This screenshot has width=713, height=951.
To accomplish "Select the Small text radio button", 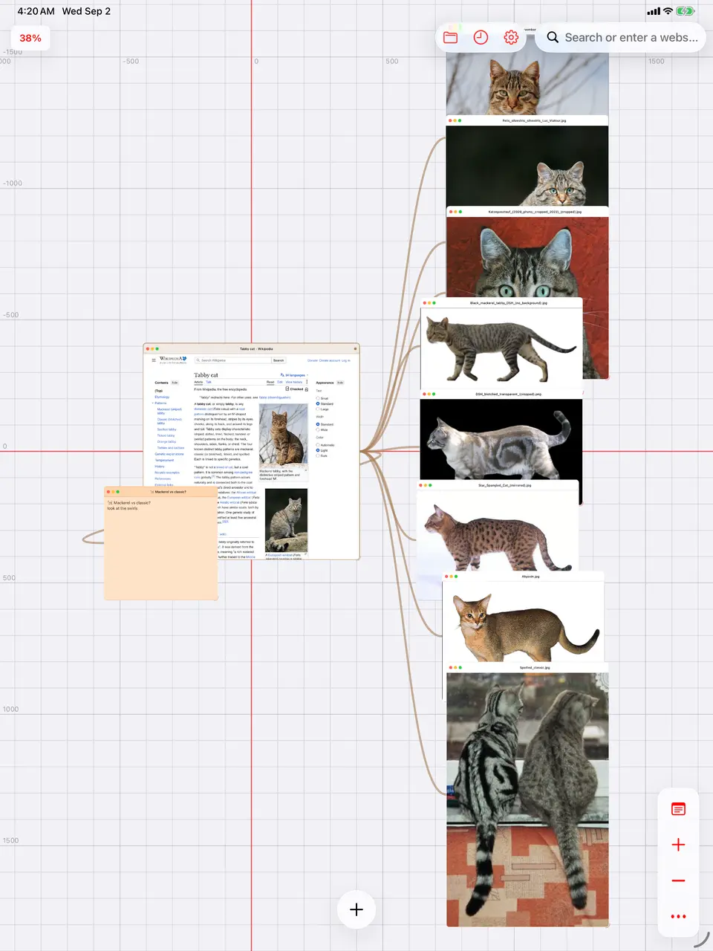I will (318, 398).
